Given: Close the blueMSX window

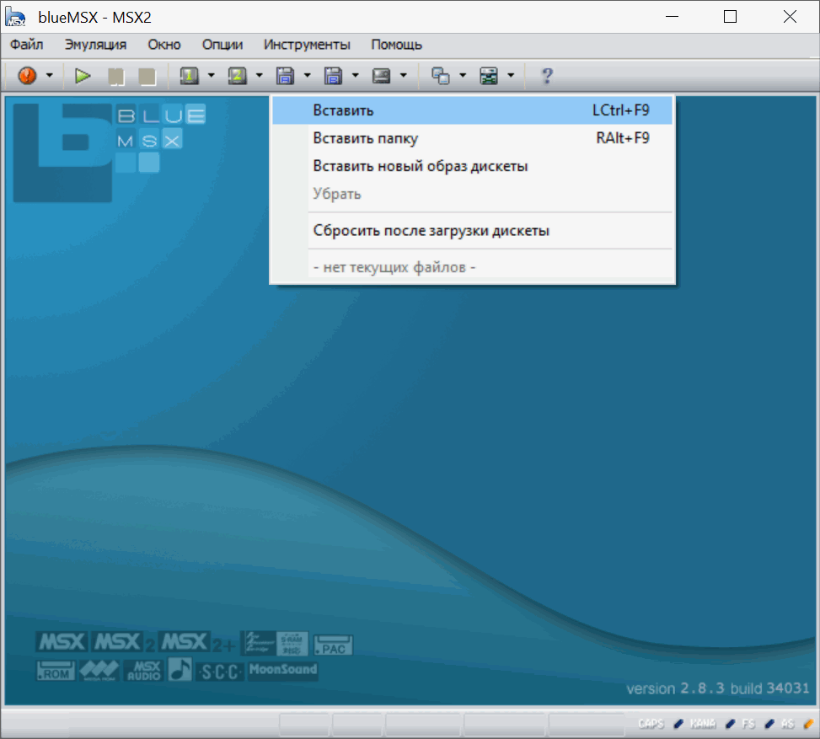Looking at the screenshot, I should (790, 17).
